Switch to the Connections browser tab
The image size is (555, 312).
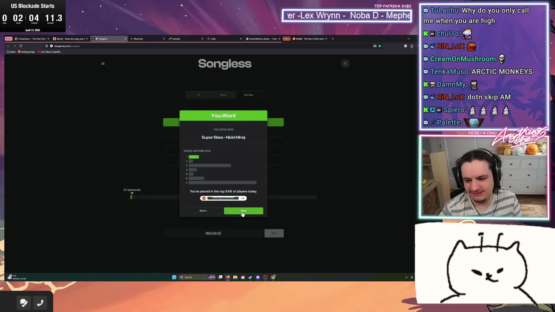pos(33,39)
